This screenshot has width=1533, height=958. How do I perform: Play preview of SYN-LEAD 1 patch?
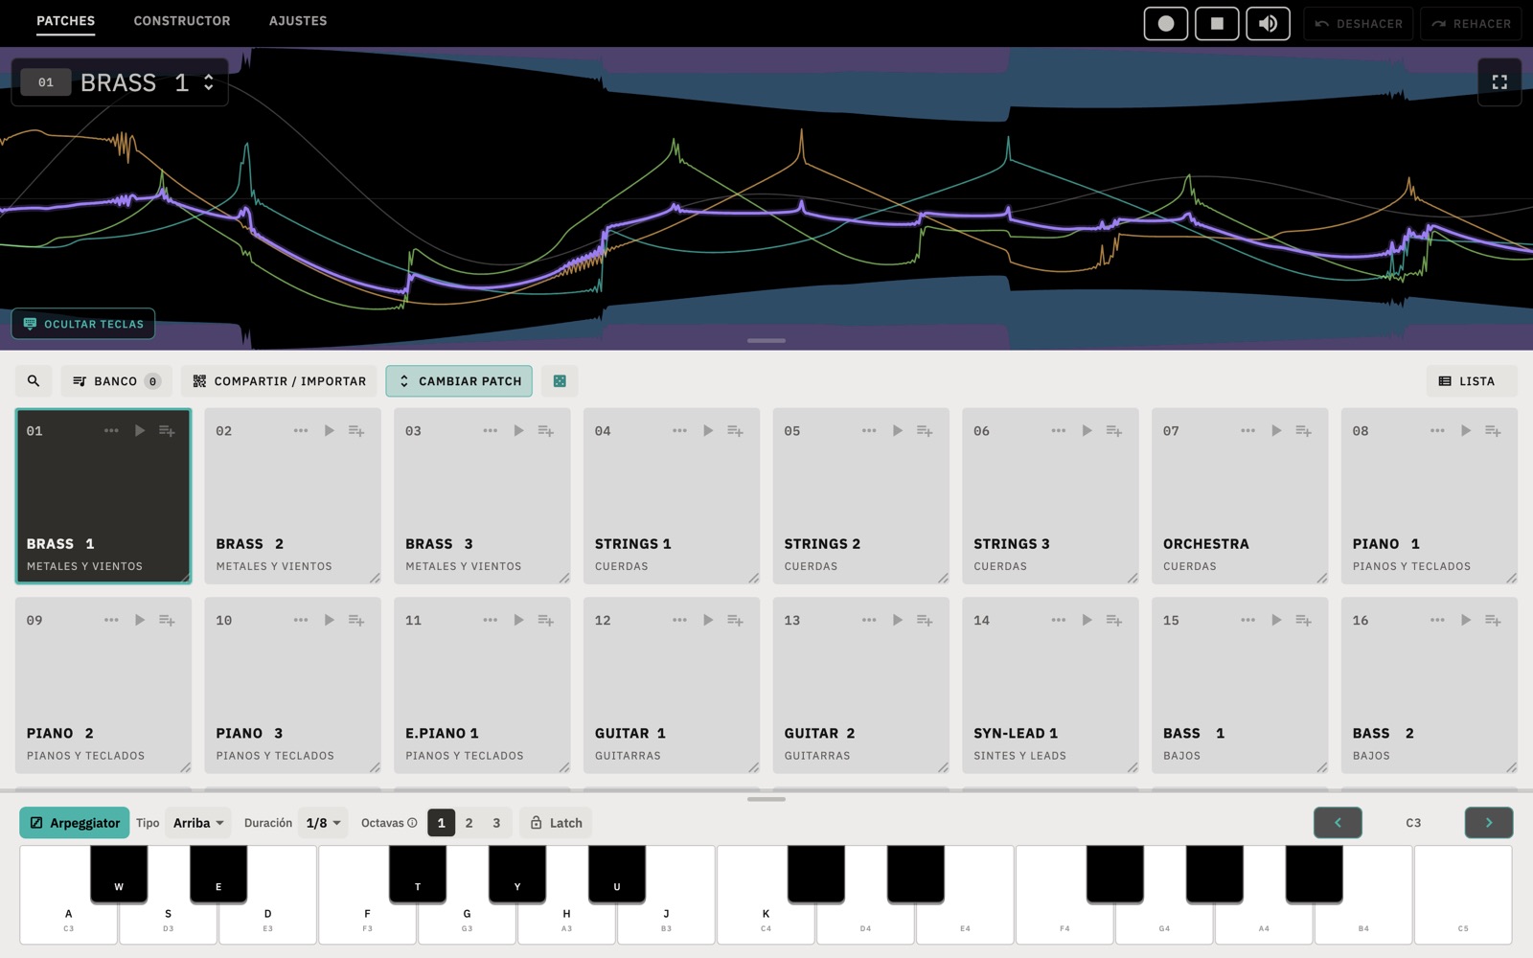pos(1087,621)
